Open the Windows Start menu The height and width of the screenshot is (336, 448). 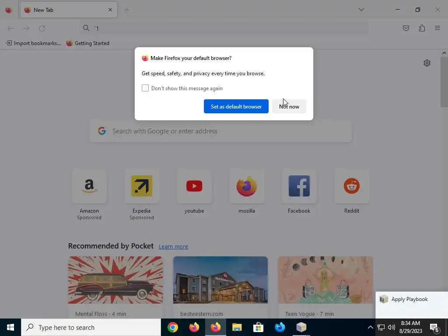(10, 327)
